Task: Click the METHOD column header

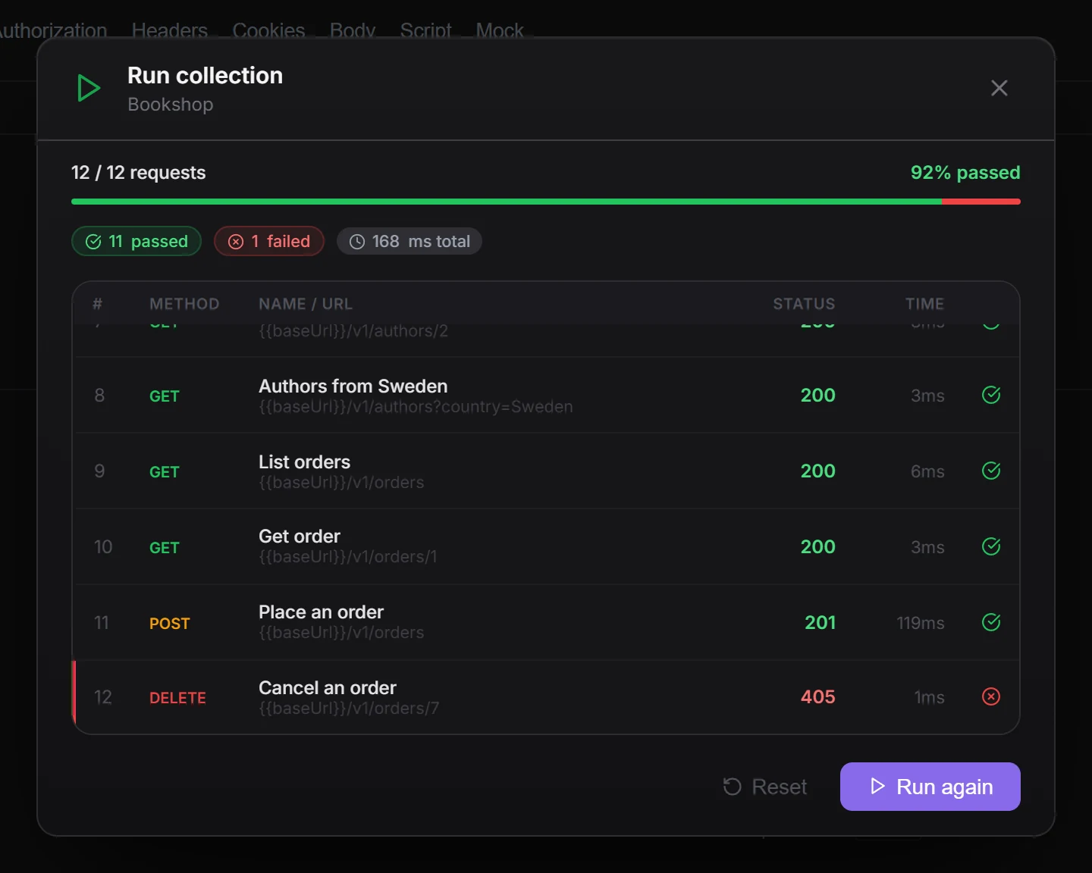Action: tap(184, 304)
